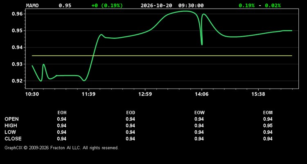This screenshot has height=164, width=307.
Task: Click the EOW column header
Action: (199, 113)
